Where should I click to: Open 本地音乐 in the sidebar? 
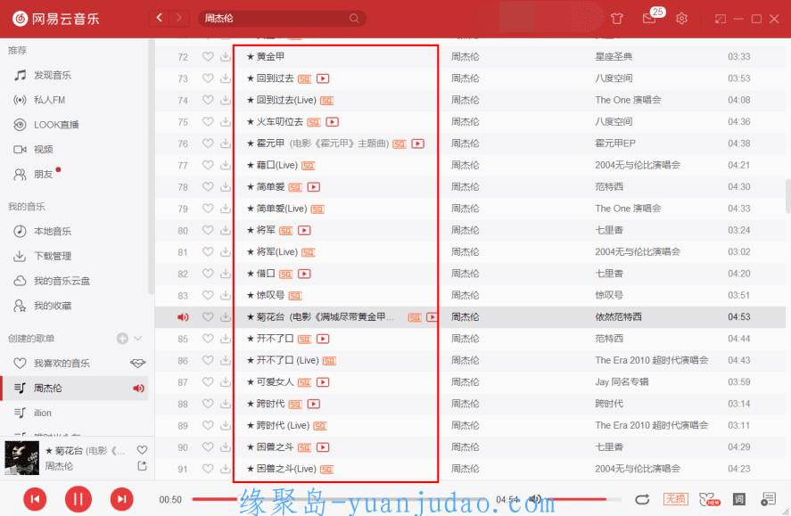tap(43, 232)
